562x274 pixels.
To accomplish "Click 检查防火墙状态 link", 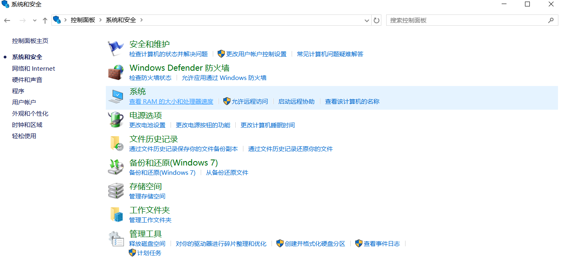I will pos(150,78).
